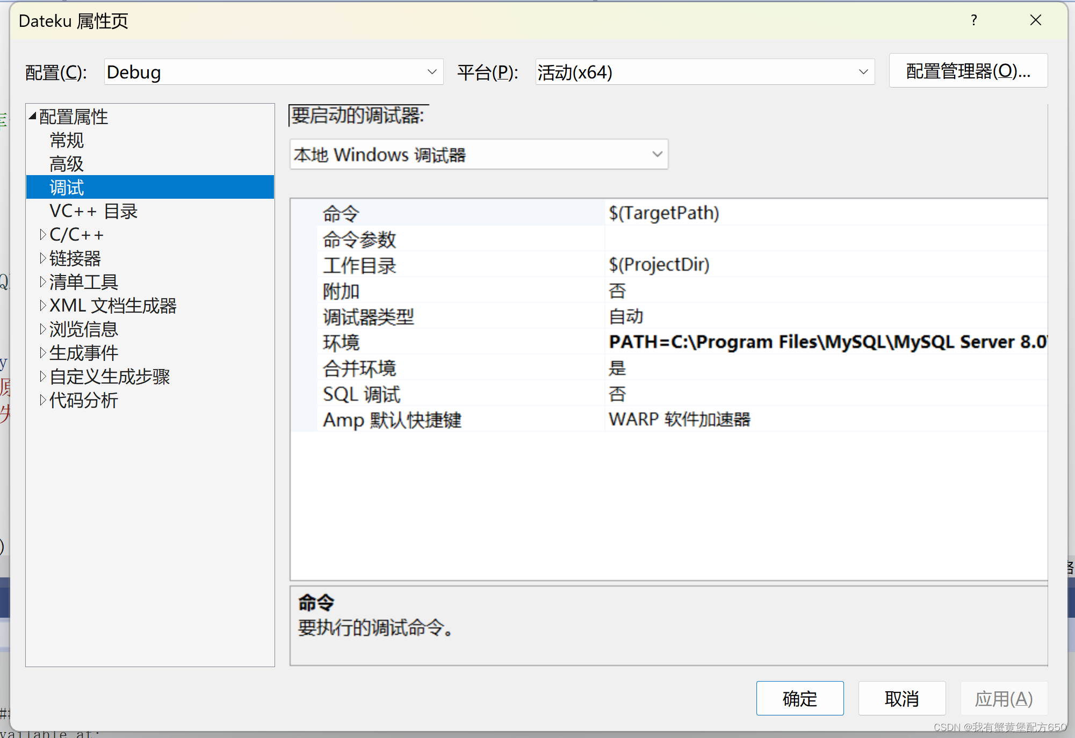Click the 环境 PATH value cell
Image resolution: width=1075 pixels, height=738 pixels.
tap(806, 342)
